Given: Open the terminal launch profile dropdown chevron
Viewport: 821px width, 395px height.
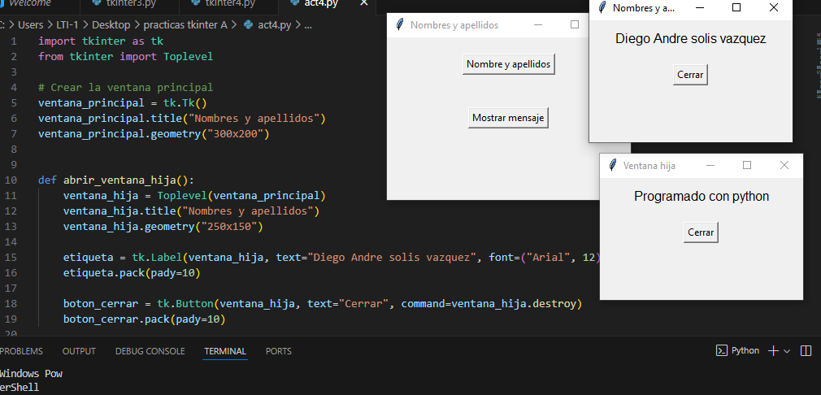Looking at the screenshot, I should coord(787,351).
